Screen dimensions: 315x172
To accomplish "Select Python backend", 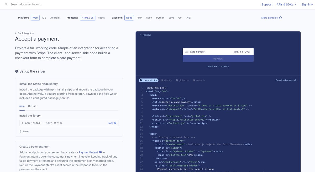I will (x=160, y=18).
